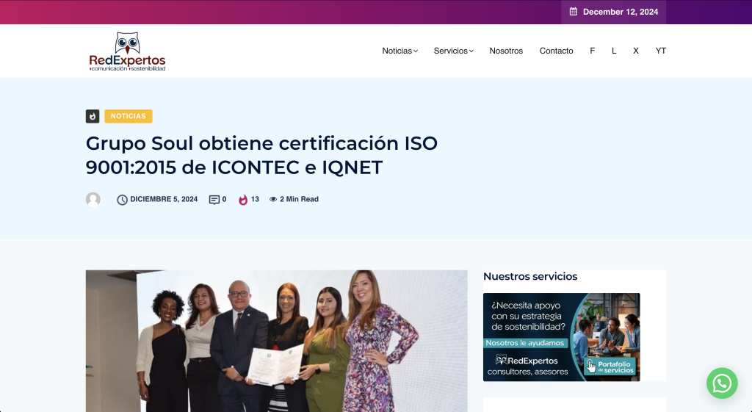Open the Nosotros page
Image resolution: width=752 pixels, height=412 pixels.
click(x=506, y=51)
